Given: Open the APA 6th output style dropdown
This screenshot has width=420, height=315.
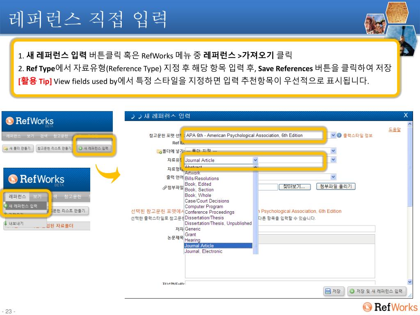Looking at the screenshot, I should tap(333, 135).
